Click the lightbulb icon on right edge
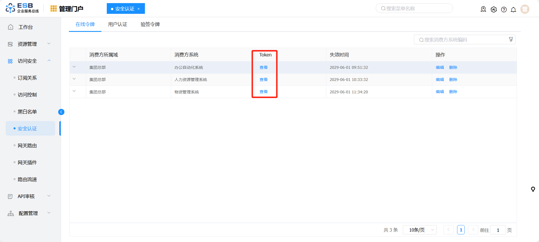The height and width of the screenshot is (242, 539). [533, 189]
